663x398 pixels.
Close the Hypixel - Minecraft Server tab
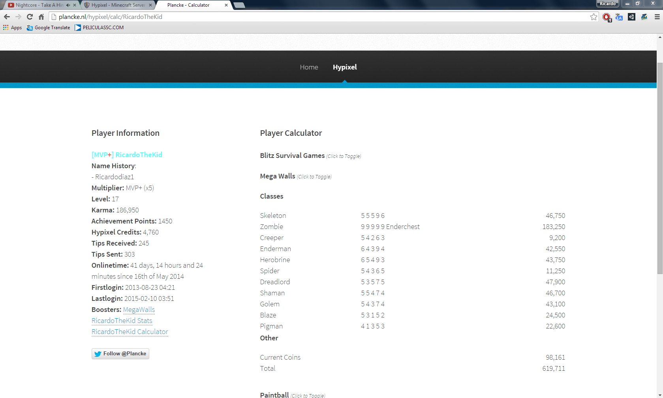point(150,5)
